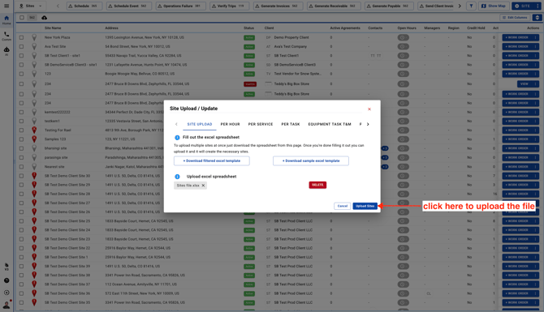Open three-dot menu on Ava Test Site row
Image resolution: width=544 pixels, height=312 pixels.
click(x=535, y=46)
